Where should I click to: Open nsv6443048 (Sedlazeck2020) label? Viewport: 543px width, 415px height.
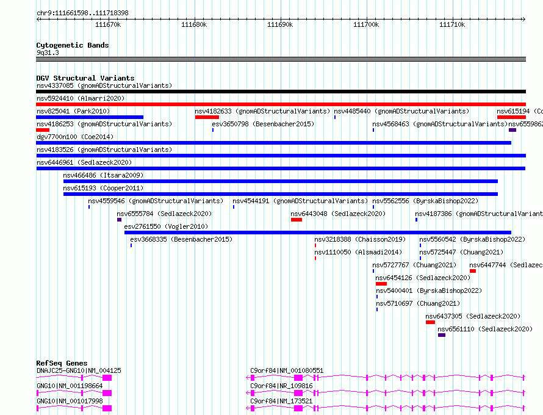click(x=338, y=214)
